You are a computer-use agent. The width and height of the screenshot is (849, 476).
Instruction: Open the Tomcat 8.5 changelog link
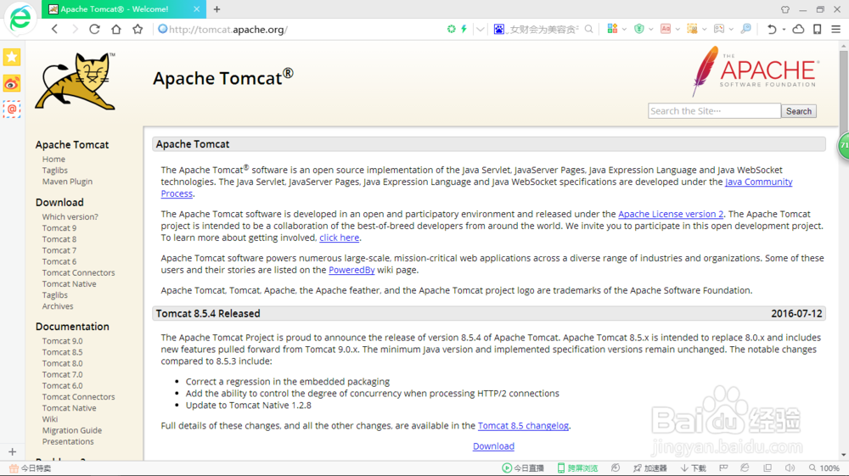[523, 426]
